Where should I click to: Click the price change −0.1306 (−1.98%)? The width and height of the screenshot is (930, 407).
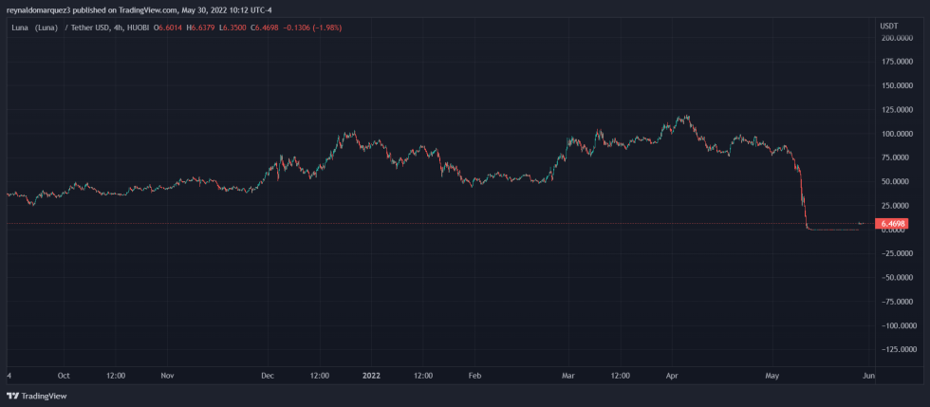coord(316,28)
